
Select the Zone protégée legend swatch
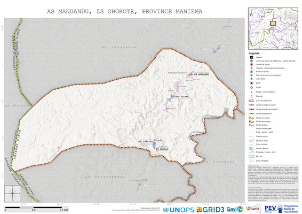(x=251, y=160)
